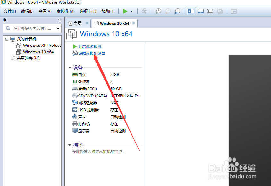Click the 正在使用文件 CD/DVD value

point(126,96)
